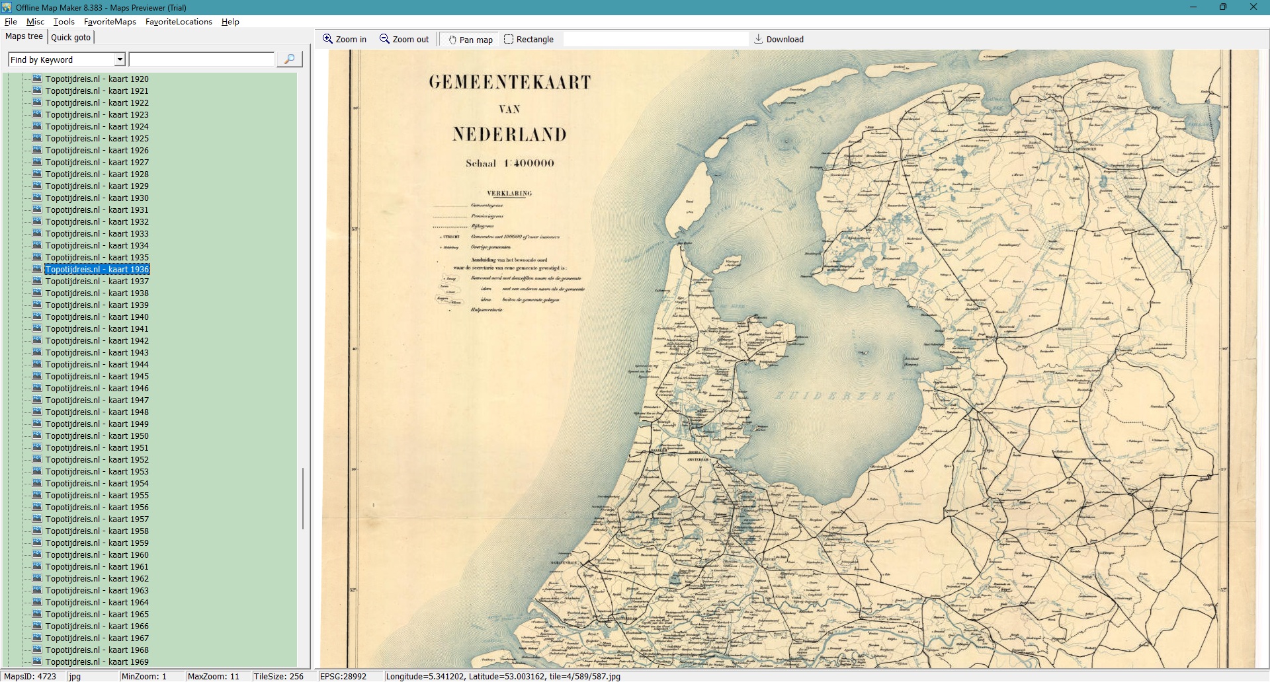
Task: Switch to the Maps tree tab
Action: [x=24, y=36]
